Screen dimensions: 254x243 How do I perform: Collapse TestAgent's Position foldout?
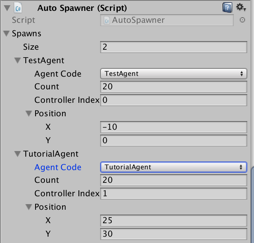pos(28,114)
